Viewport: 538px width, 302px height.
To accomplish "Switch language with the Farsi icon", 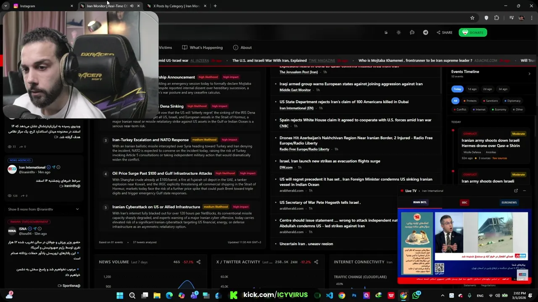I will (x=386, y=32).
